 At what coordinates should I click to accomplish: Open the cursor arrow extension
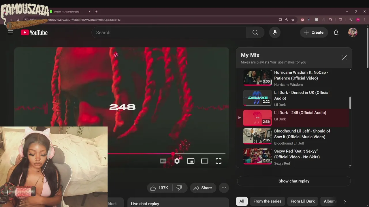tap(309, 20)
